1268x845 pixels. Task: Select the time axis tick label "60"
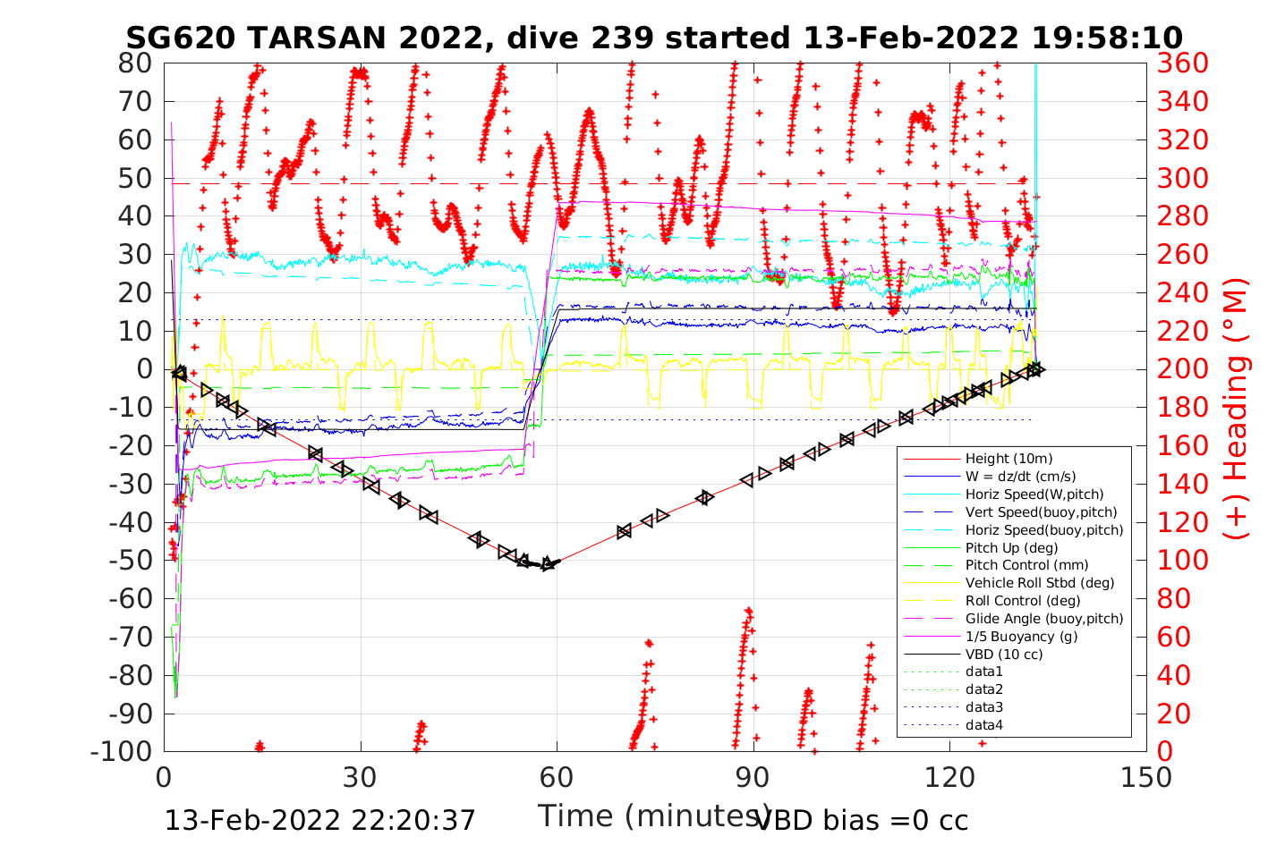[x=557, y=777]
